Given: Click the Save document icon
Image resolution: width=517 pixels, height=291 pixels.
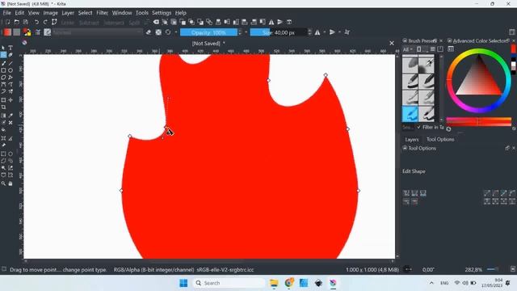Looking at the screenshot, I should 26,22.
